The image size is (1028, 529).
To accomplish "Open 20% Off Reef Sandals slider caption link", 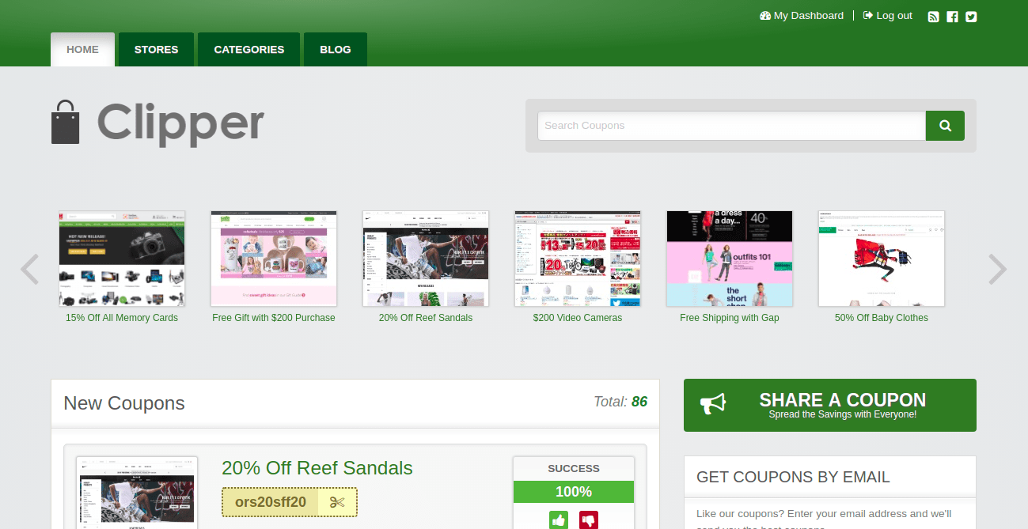I will (x=426, y=318).
